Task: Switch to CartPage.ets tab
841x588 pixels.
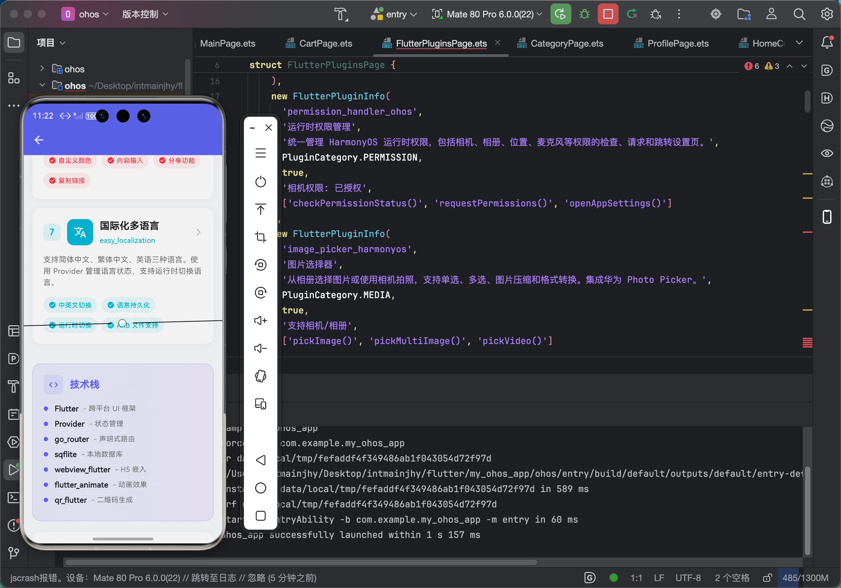Action: click(325, 43)
